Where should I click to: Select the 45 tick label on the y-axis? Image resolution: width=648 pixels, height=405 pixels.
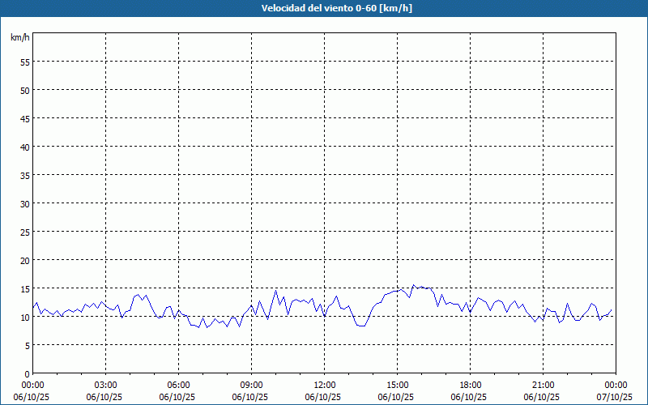24,118
